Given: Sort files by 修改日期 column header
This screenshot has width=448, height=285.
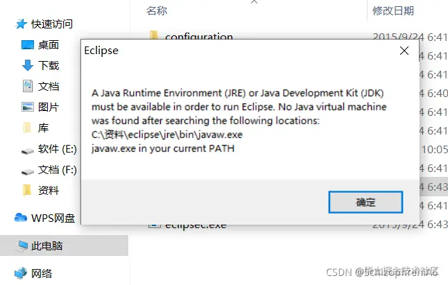Looking at the screenshot, I should coord(393,11).
